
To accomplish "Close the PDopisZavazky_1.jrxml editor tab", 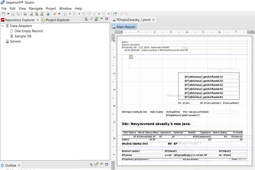I will tap(154, 20).
